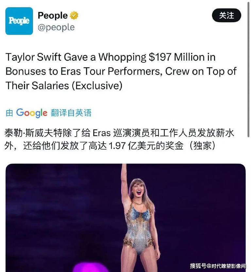
Task: Click the 'Eras' word in Chinese translation
Action: [102, 133]
